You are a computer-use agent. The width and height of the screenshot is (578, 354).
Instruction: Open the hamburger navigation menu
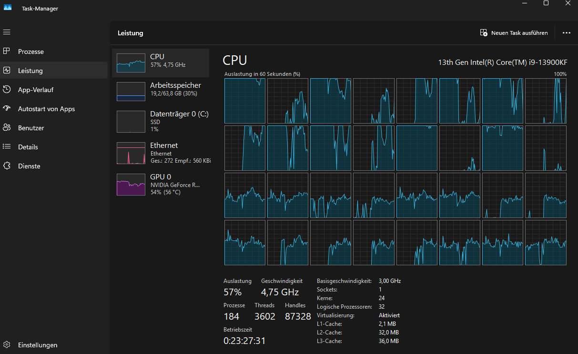click(7, 32)
